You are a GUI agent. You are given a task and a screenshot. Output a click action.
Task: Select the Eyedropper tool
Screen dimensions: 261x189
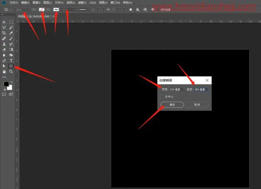pyautogui.click(x=11, y=33)
